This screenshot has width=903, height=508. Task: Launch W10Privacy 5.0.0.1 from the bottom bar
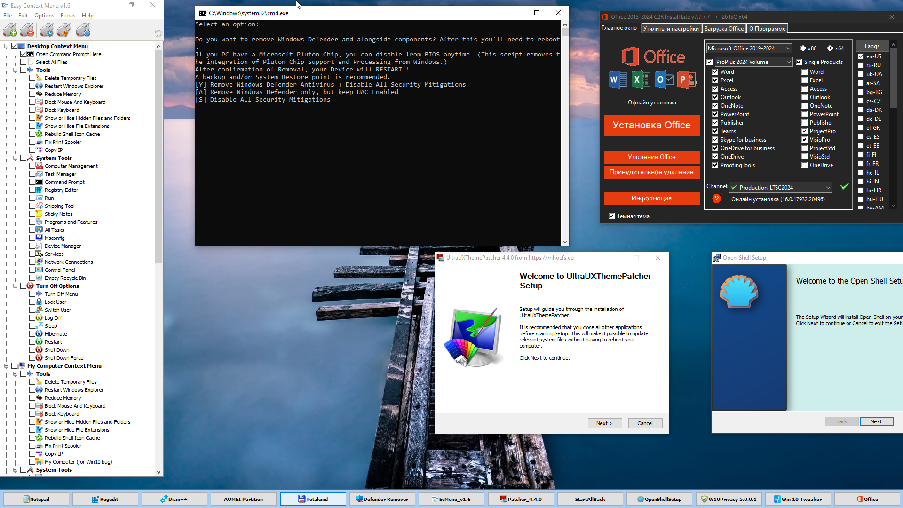tap(729, 499)
